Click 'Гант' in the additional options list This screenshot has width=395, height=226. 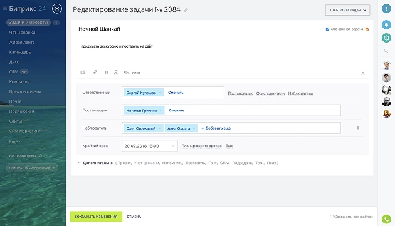[213, 163]
